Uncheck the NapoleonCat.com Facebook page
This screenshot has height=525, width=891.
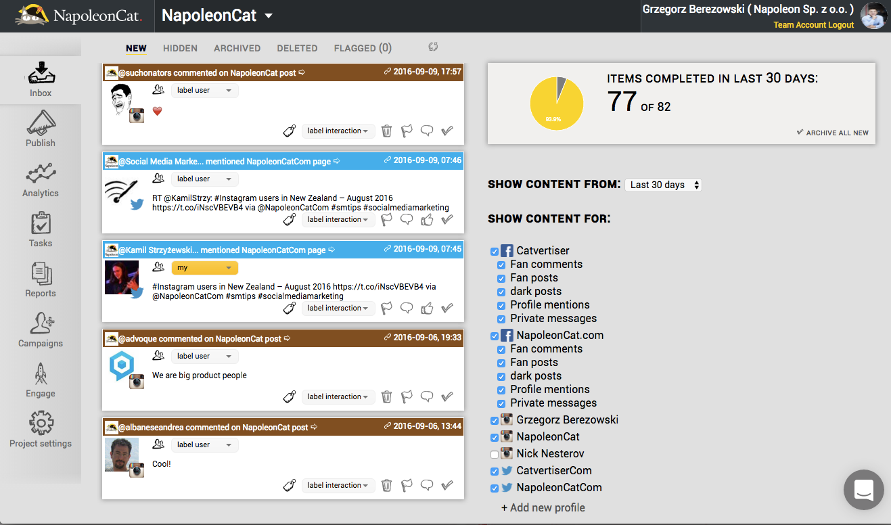(495, 336)
